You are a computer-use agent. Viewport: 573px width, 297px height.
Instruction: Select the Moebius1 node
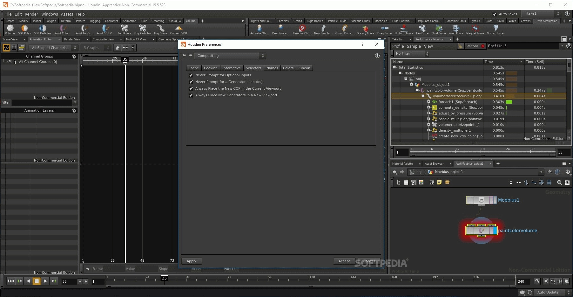481,200
